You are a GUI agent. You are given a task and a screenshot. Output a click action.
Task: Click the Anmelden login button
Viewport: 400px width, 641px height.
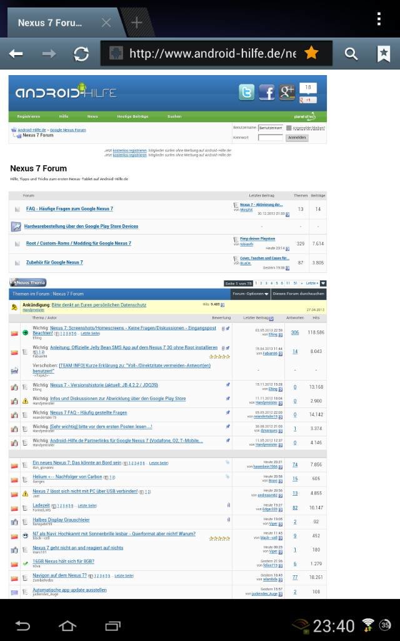(297, 138)
